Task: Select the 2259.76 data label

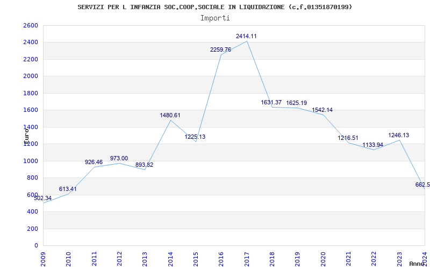Action: click(x=220, y=49)
